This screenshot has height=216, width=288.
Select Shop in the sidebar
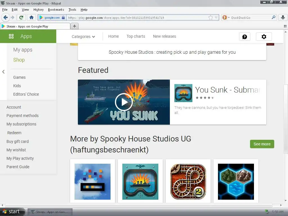point(19,60)
